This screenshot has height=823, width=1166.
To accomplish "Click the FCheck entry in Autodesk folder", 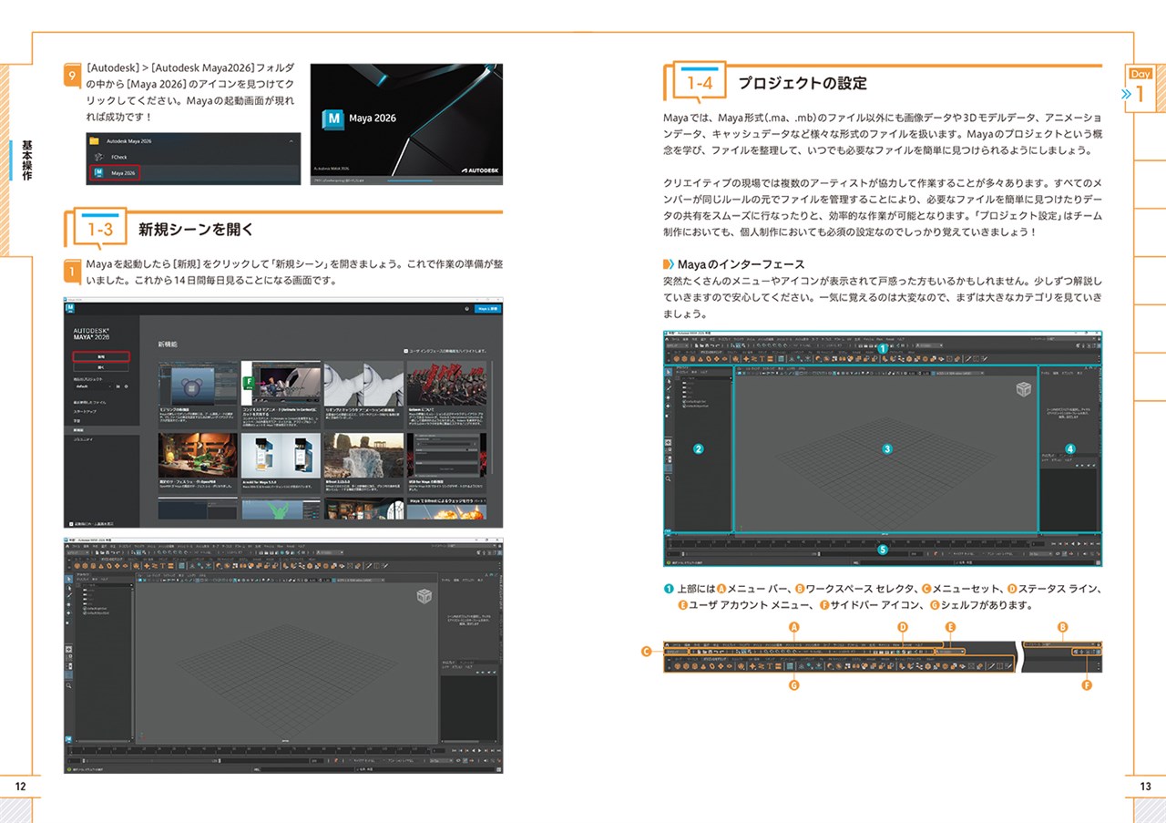I will click(x=118, y=157).
